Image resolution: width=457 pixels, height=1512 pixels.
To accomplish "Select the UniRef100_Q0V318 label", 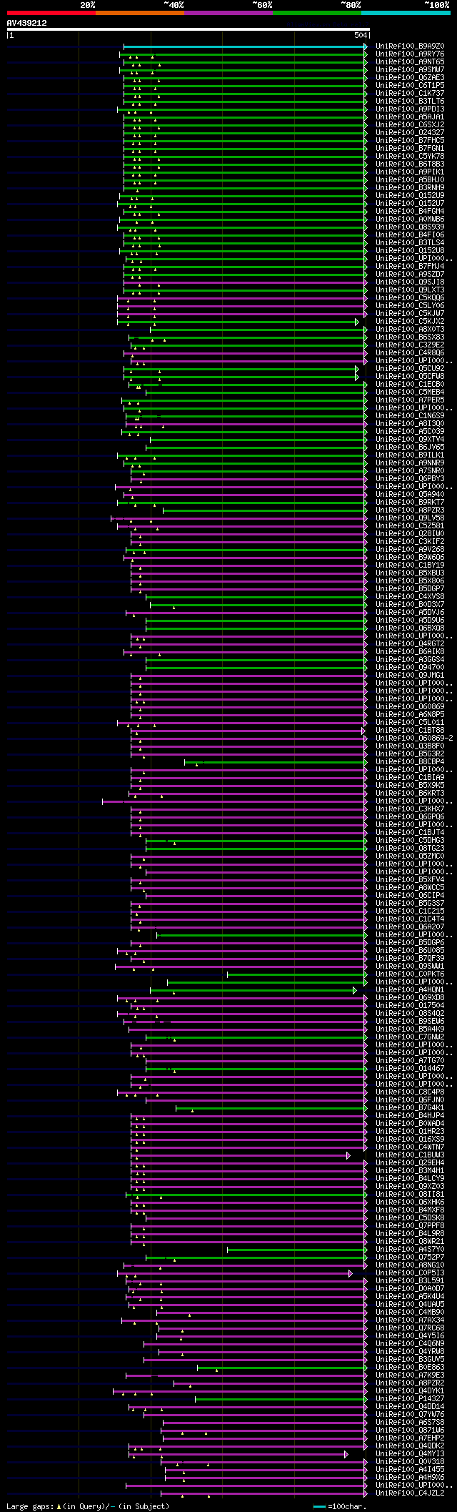I will (x=410, y=1462).
